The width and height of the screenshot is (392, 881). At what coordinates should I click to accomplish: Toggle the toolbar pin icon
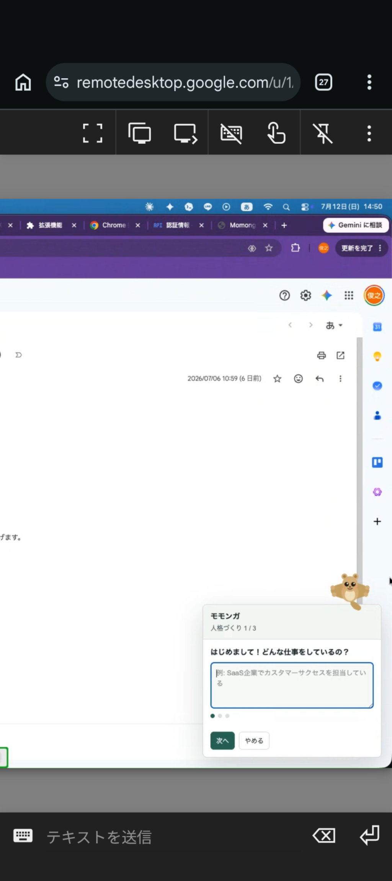(323, 133)
